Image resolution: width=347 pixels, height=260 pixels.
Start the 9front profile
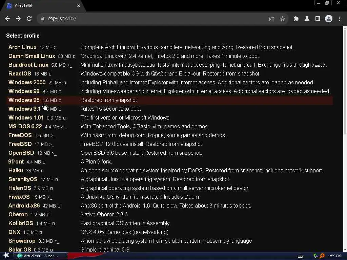16,162
